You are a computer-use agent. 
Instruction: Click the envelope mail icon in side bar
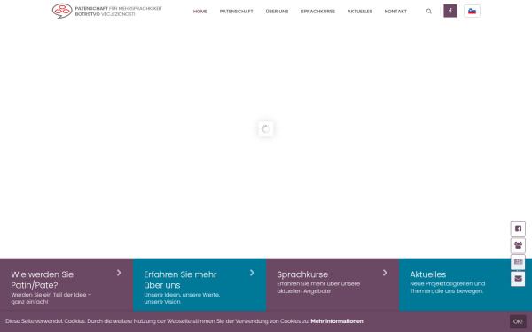pos(518,279)
